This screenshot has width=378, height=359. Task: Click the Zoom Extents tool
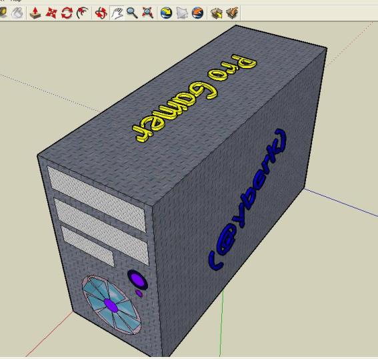[x=147, y=13]
